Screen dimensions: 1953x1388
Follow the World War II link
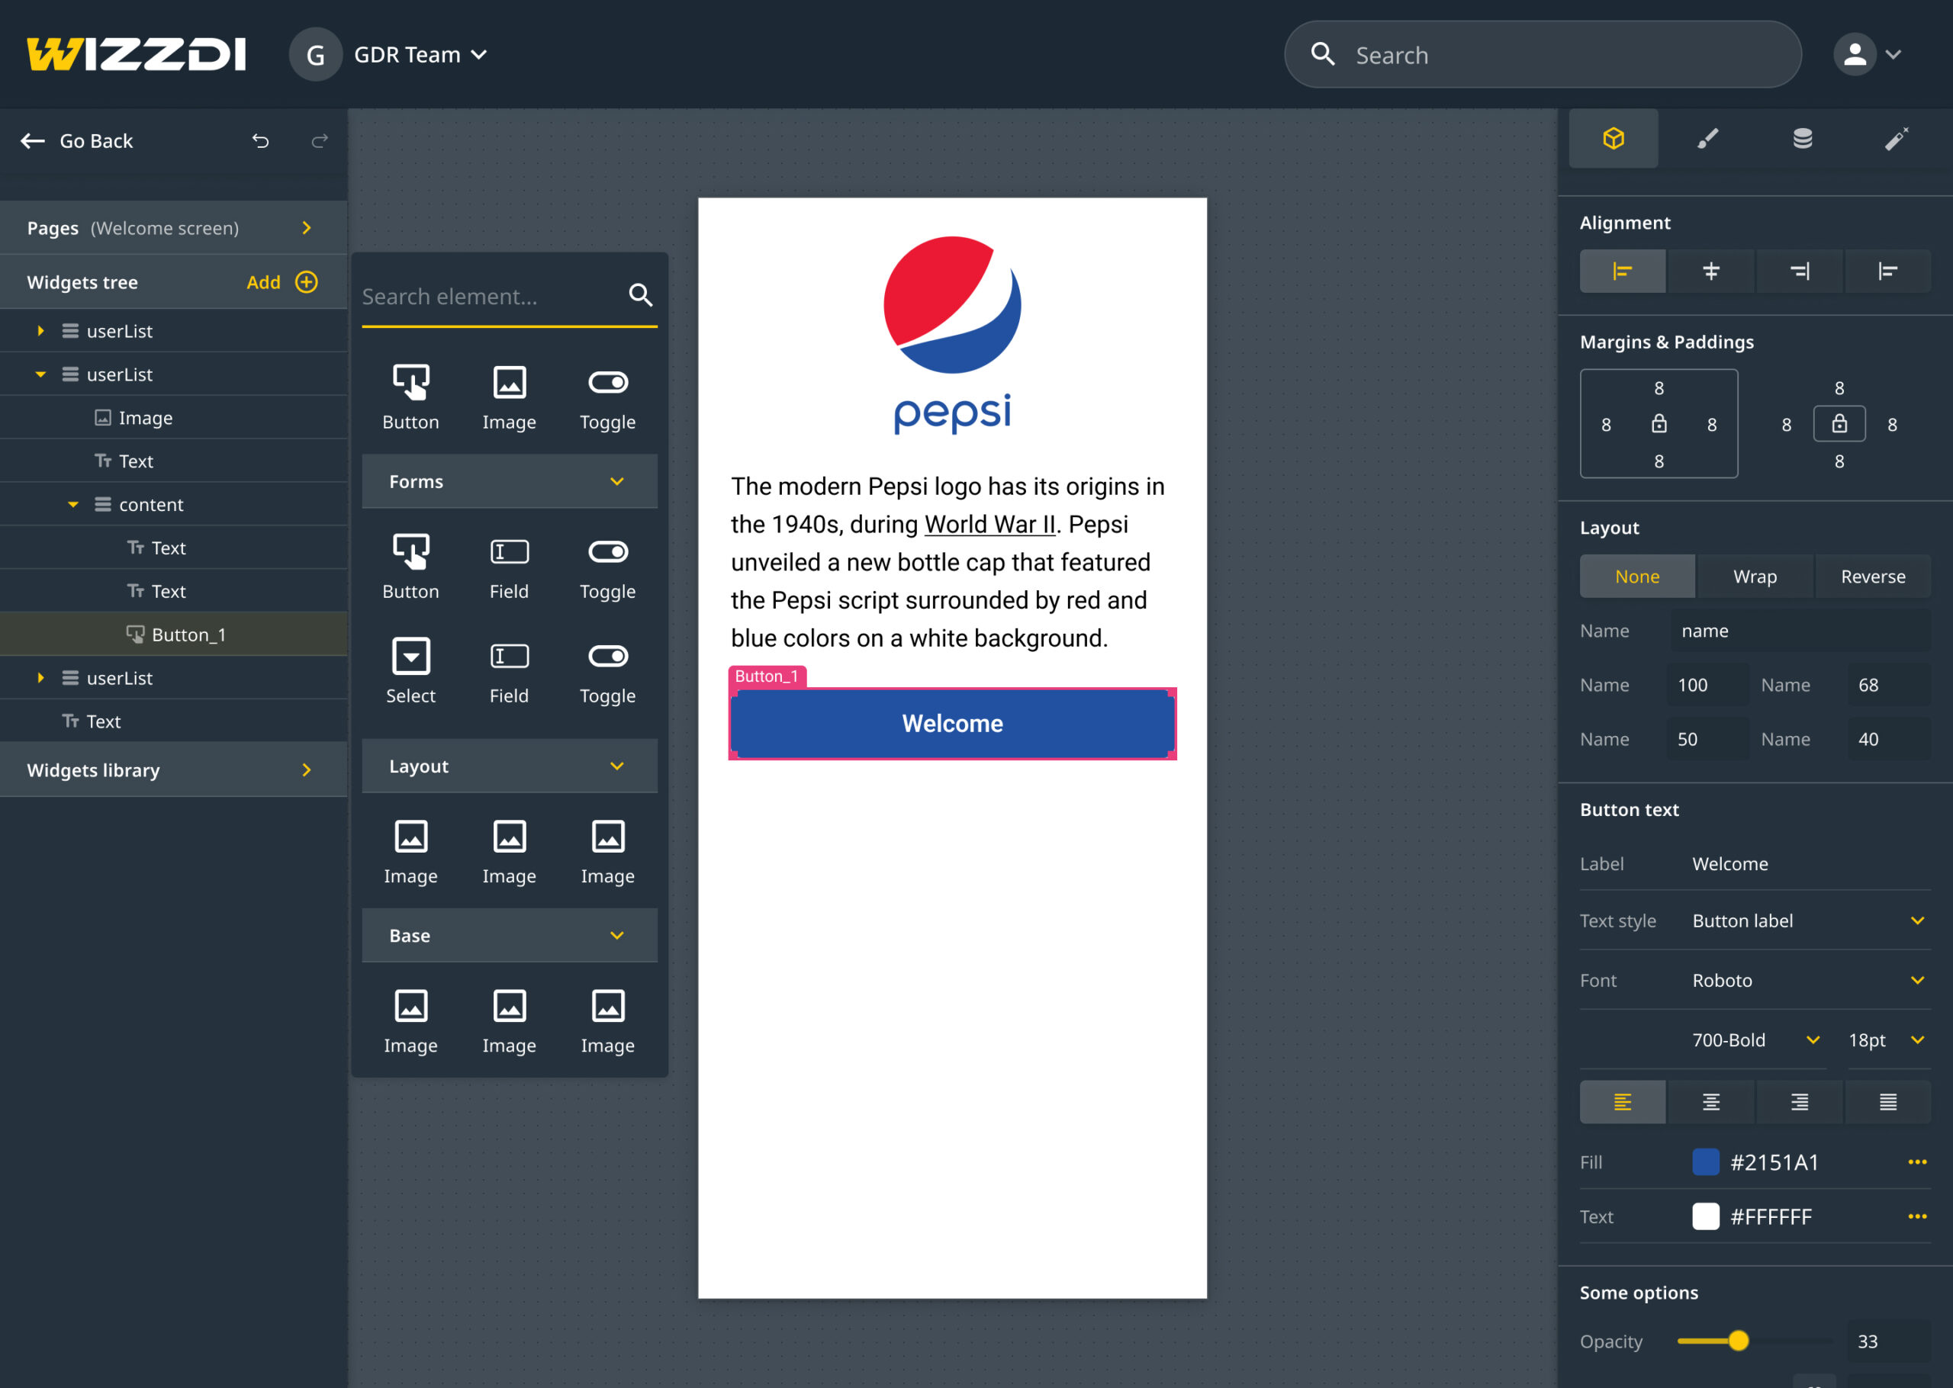[x=989, y=525]
